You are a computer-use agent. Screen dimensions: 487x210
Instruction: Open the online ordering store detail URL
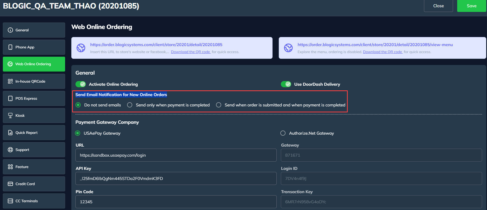[156, 45]
